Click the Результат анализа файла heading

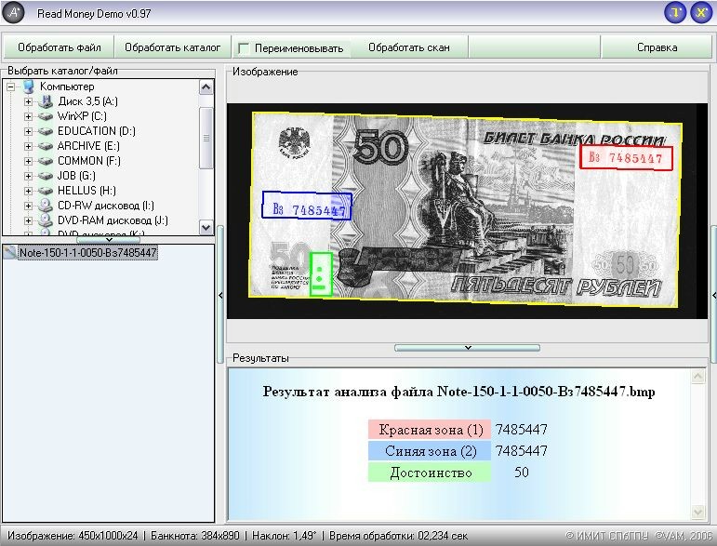coord(458,392)
